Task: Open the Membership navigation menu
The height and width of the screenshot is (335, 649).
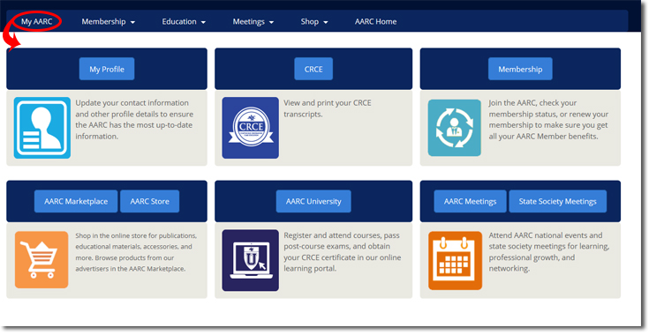Action: (108, 21)
